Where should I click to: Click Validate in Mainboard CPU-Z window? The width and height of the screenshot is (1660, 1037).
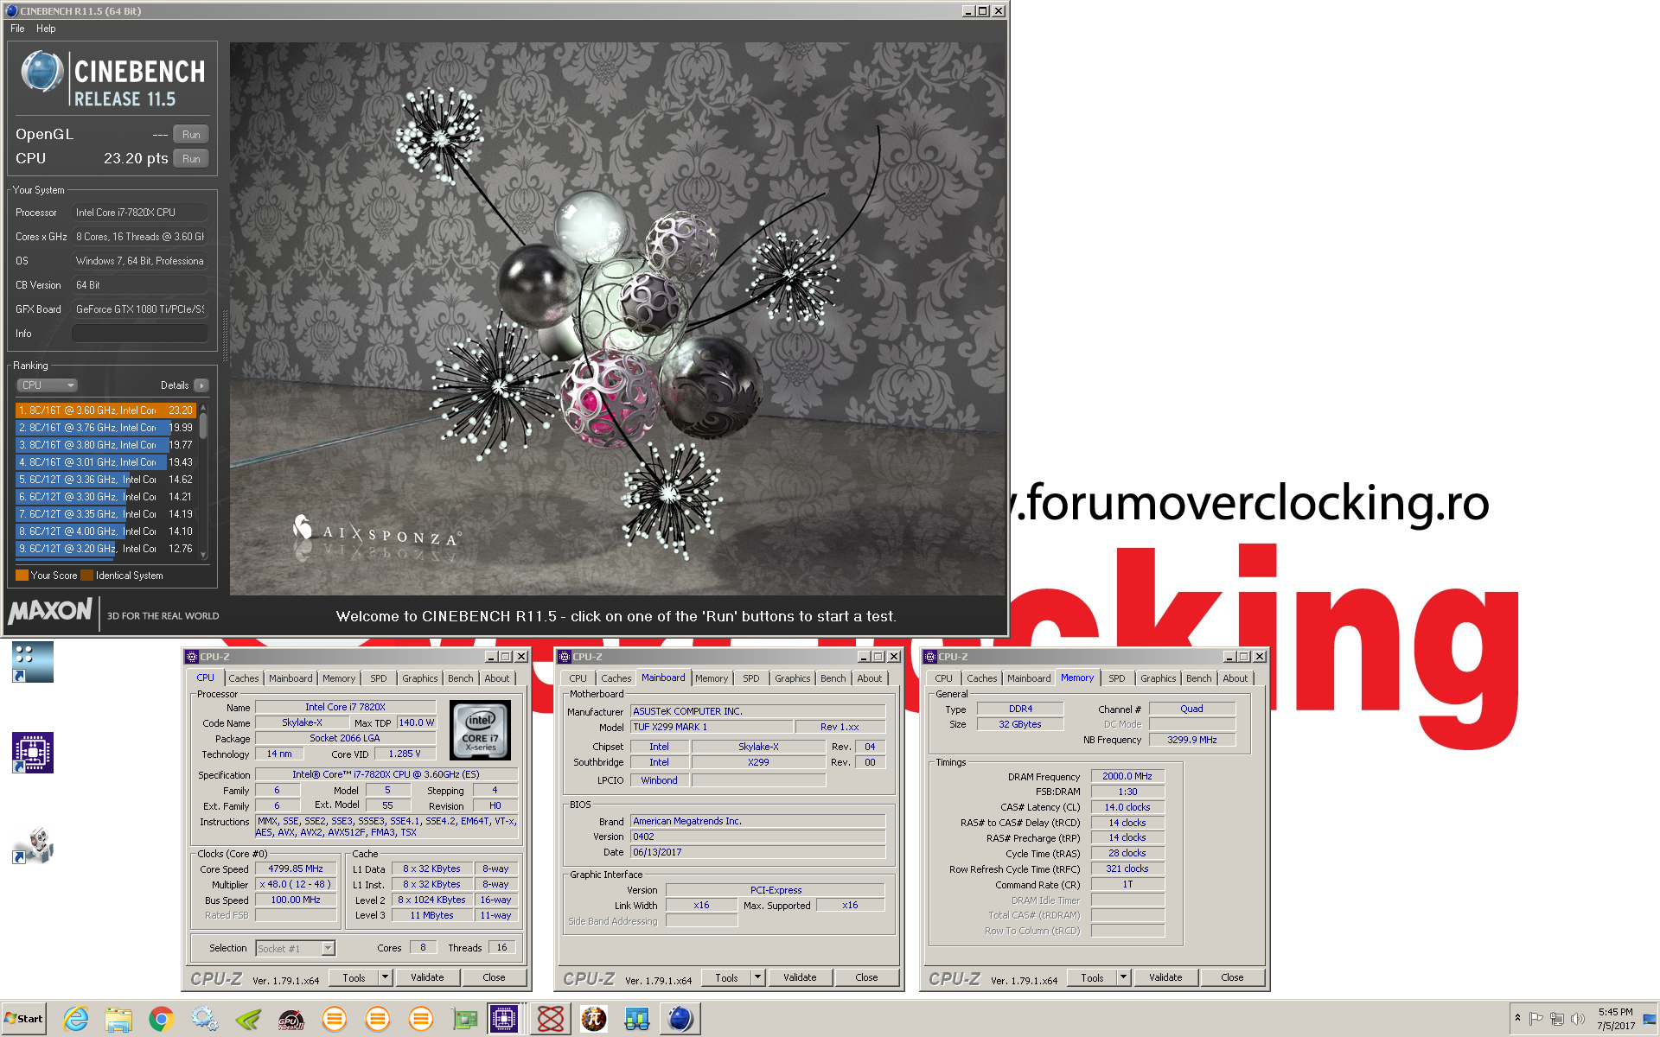[800, 978]
